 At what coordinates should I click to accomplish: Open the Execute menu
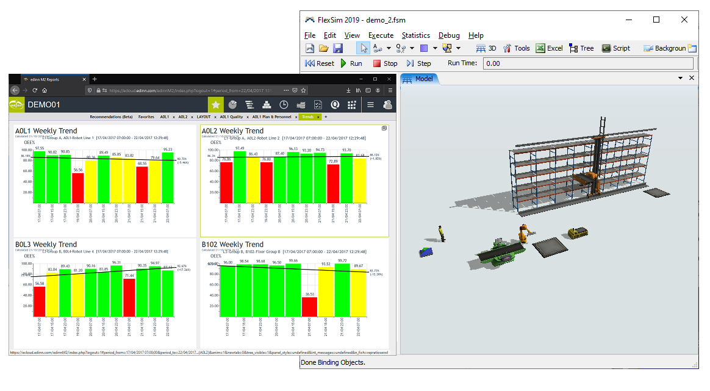point(381,35)
